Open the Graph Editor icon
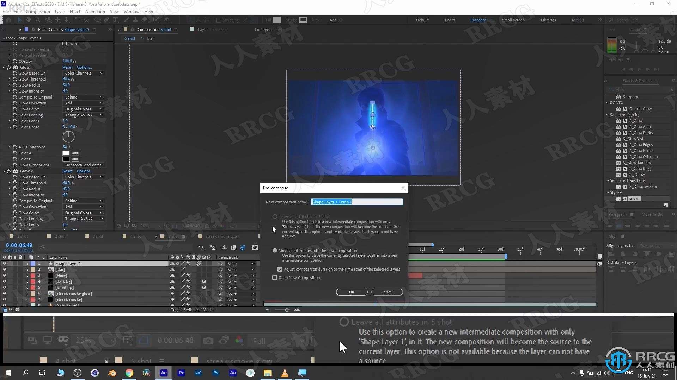The height and width of the screenshot is (380, 677). pos(255,248)
